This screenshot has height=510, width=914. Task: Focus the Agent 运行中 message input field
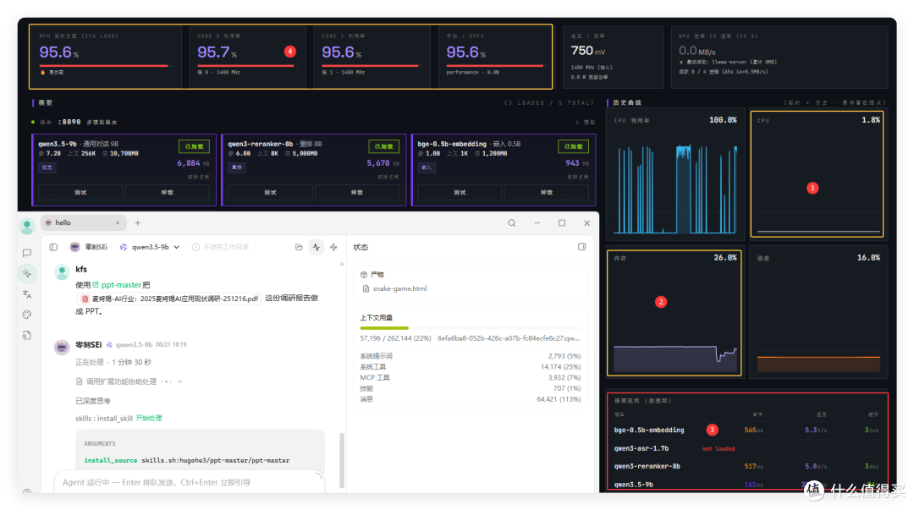(x=190, y=483)
